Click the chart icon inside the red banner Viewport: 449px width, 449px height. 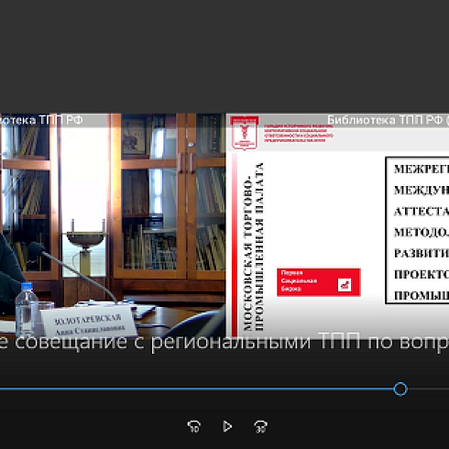(x=345, y=285)
